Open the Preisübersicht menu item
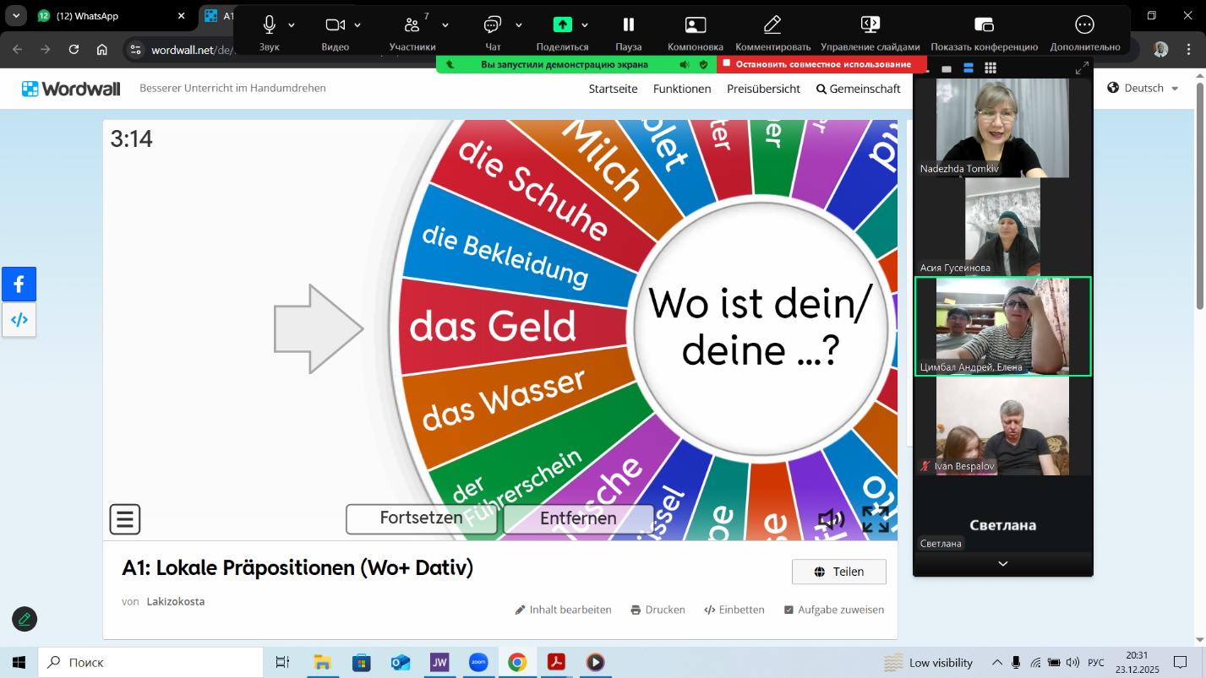The image size is (1206, 678). (x=763, y=89)
